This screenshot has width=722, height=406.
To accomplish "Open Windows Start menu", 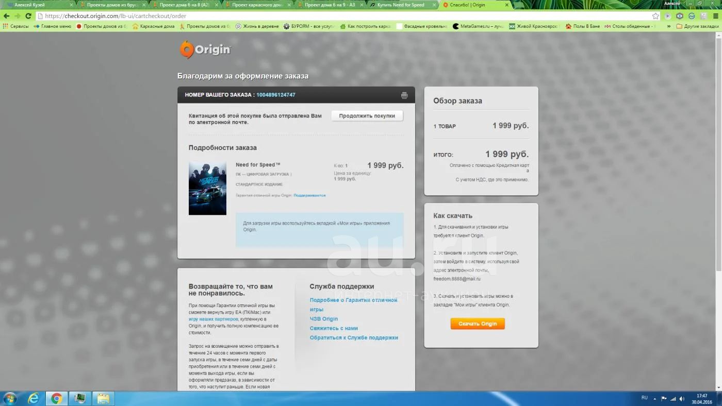I will pos(10,398).
